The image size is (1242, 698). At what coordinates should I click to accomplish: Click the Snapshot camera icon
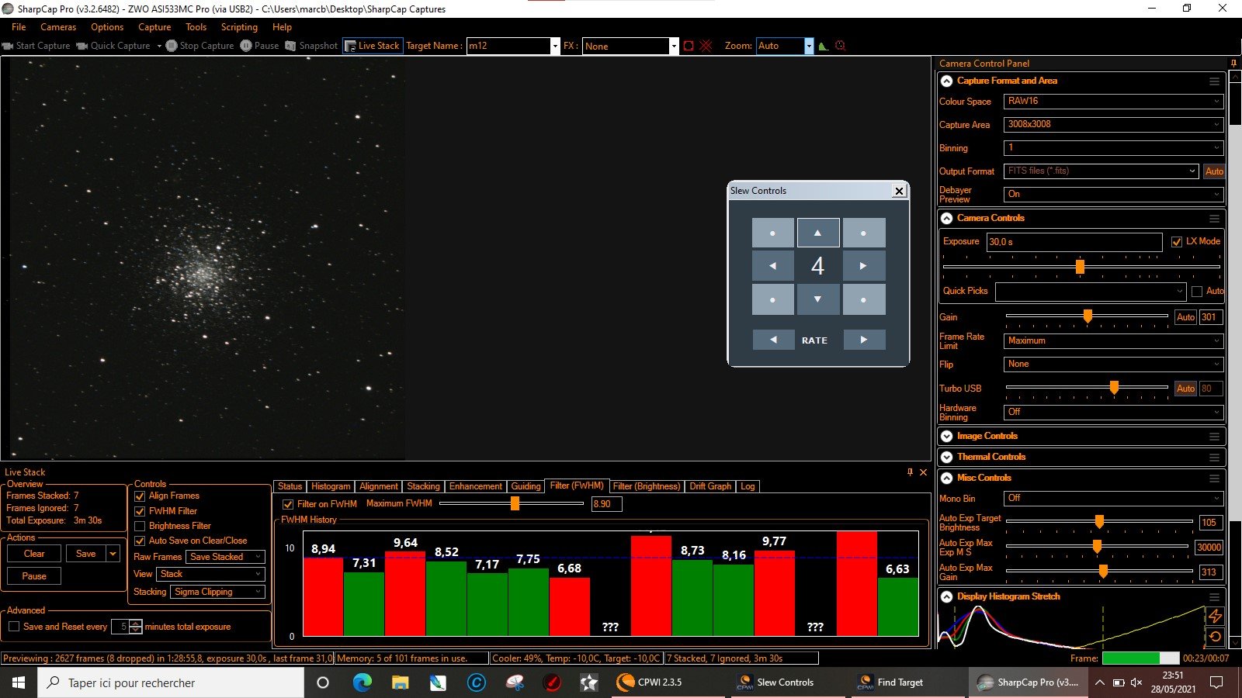click(x=290, y=46)
